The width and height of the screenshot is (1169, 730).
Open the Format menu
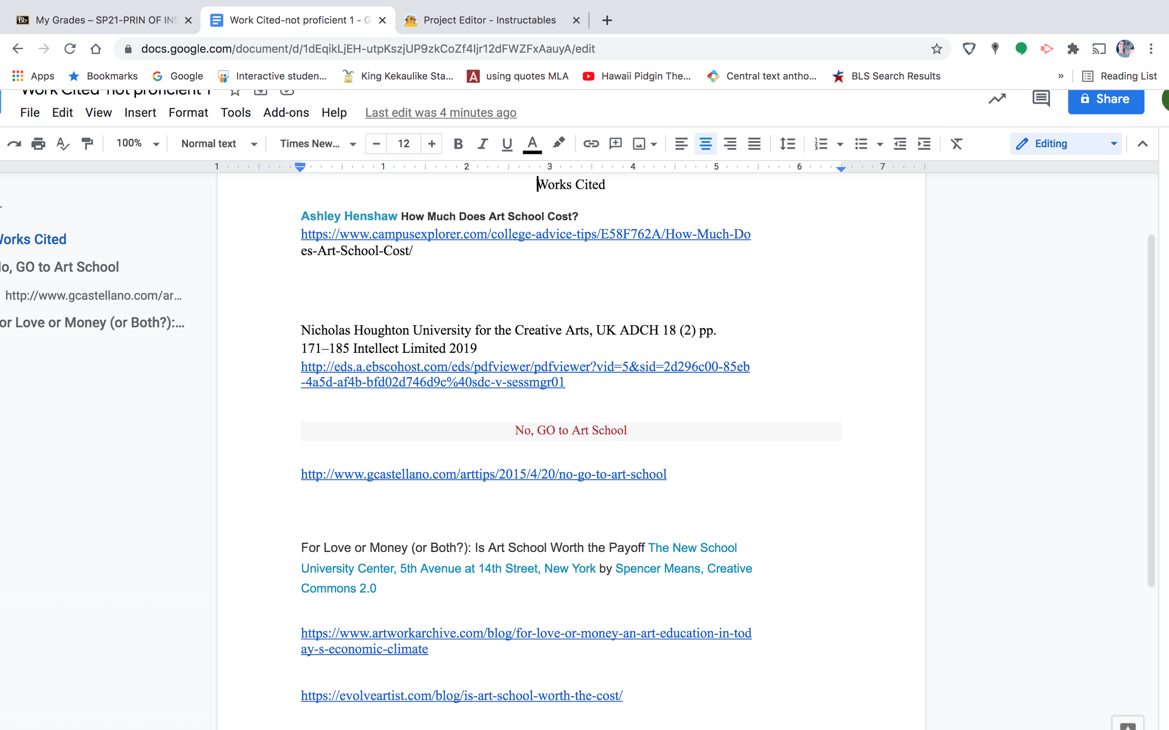click(x=189, y=112)
